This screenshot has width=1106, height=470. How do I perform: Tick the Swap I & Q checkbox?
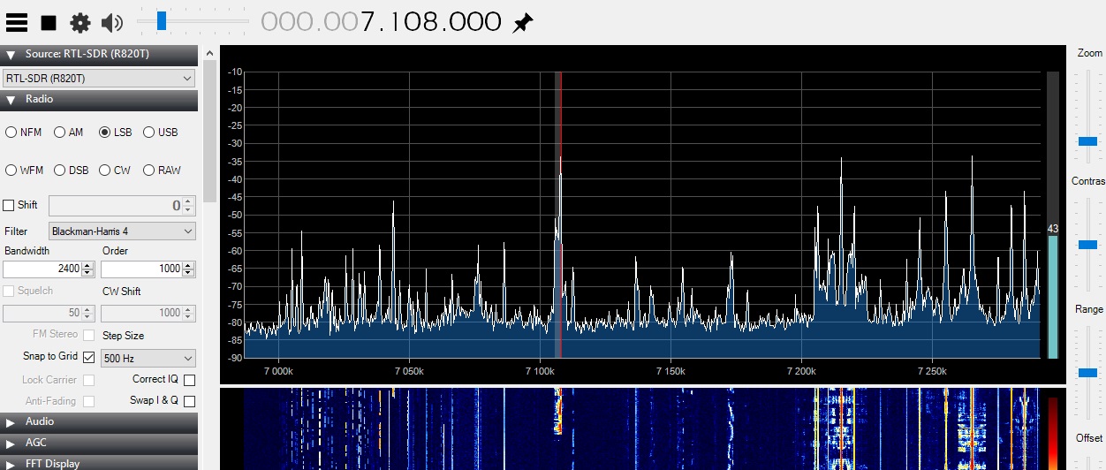click(x=189, y=401)
